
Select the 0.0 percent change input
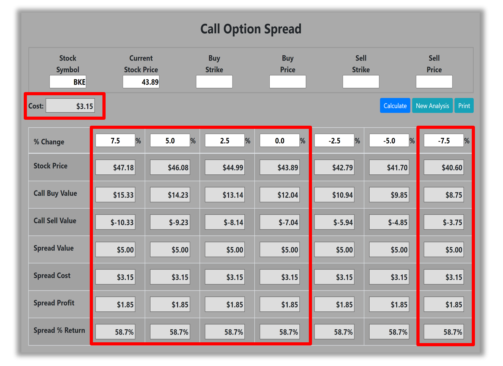(280, 141)
